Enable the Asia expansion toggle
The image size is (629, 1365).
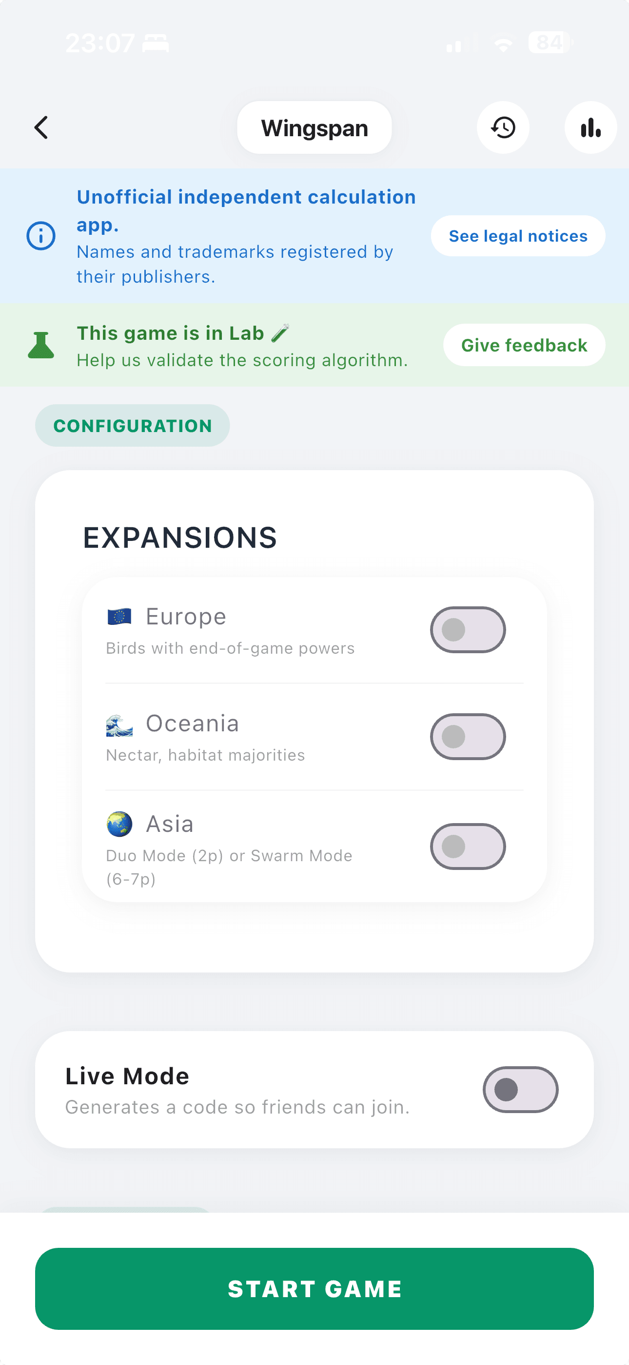[468, 846]
